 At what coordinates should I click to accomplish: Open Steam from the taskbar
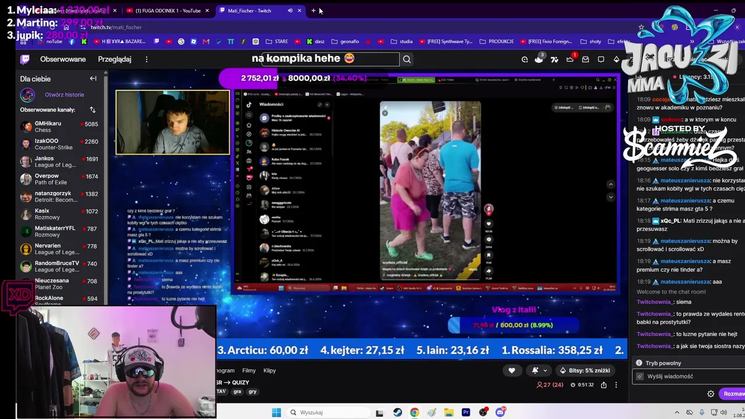(398, 413)
